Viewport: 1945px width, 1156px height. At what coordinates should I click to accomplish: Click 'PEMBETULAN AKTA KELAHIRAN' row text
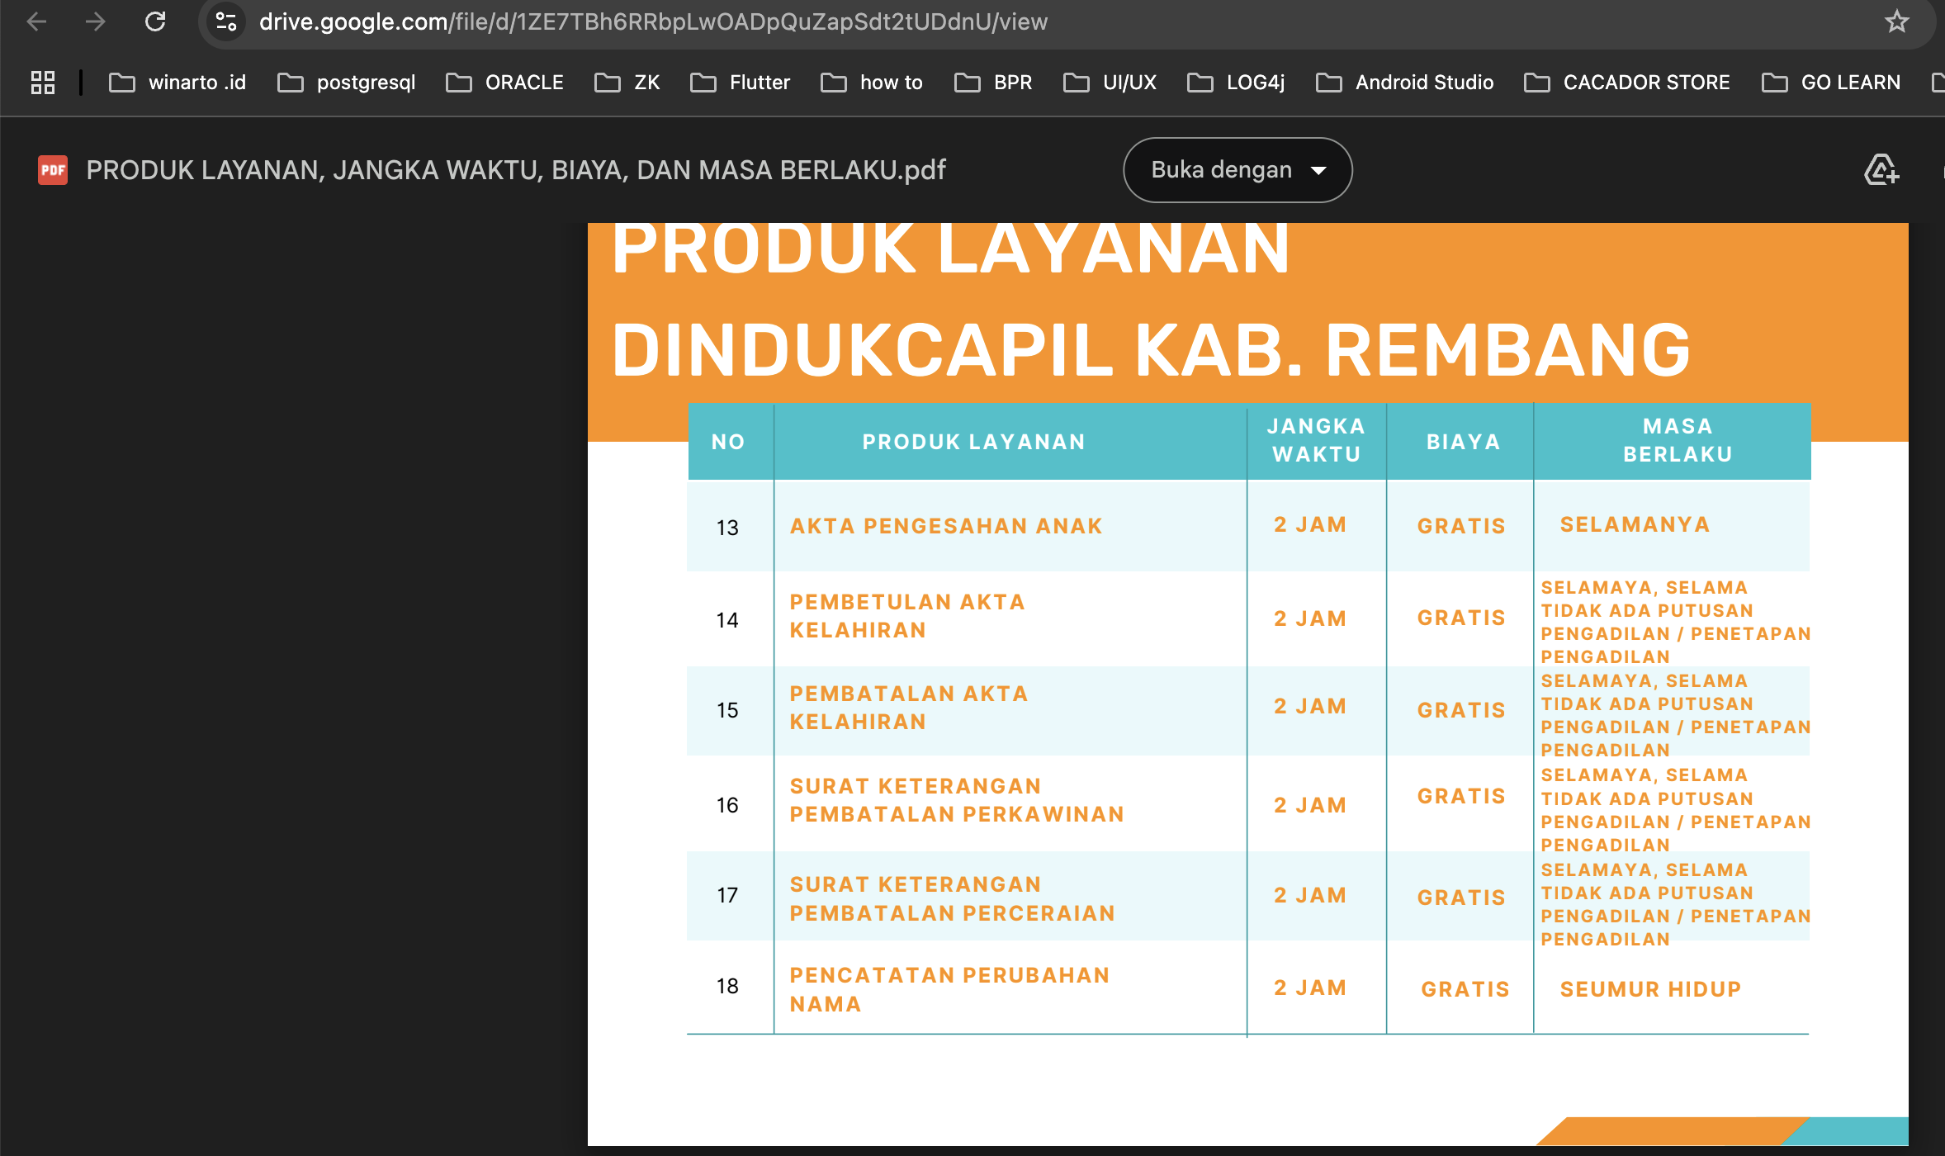click(907, 616)
